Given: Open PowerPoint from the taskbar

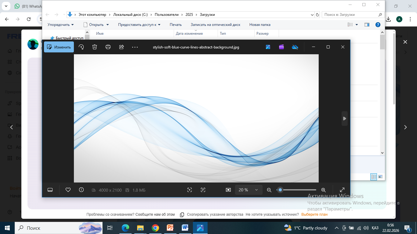Looking at the screenshot, I should tap(170, 228).
